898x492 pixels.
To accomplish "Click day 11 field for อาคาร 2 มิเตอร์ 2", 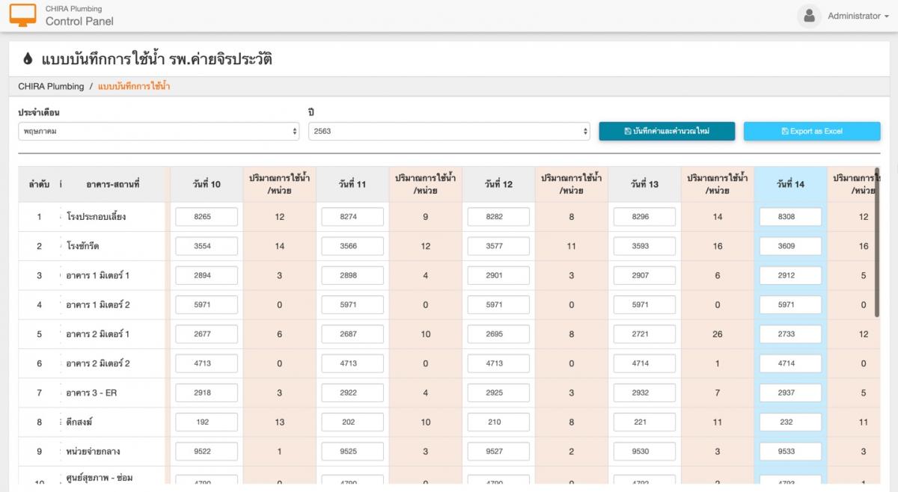I will click(x=352, y=363).
